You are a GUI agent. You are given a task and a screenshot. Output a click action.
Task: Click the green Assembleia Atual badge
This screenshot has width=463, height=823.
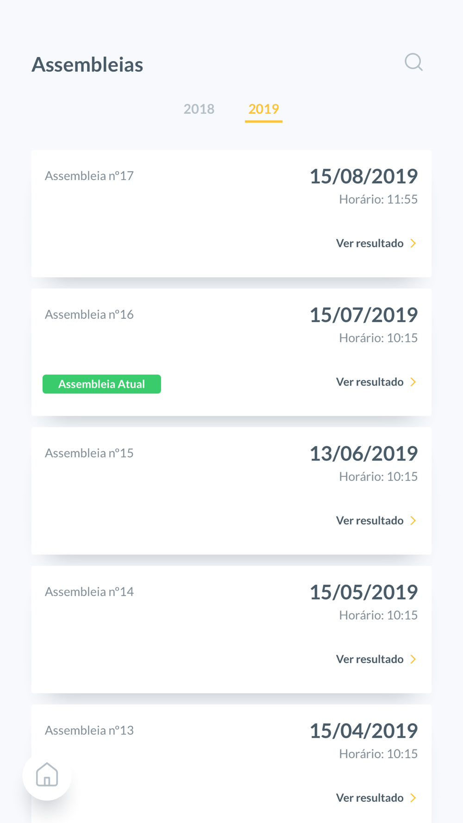102,384
